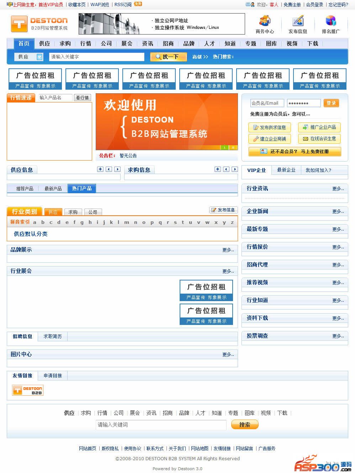Select banner slide indicator 2
The image size is (355, 473).
click(x=233, y=147)
